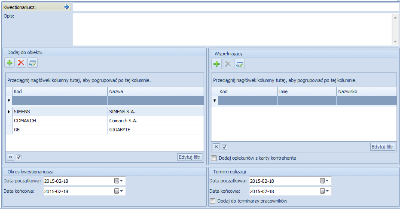Click Edytuj filtr in Dodaj do obiektu panel
The width and height of the screenshot is (400, 209).
click(190, 157)
